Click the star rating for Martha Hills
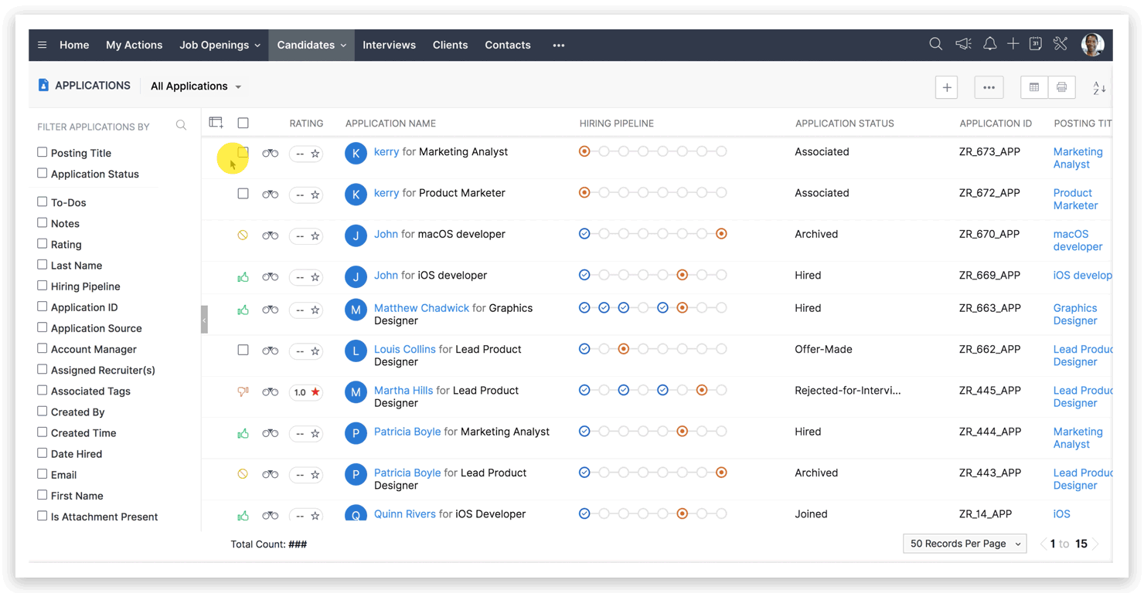The height and width of the screenshot is (593, 1144). (x=315, y=392)
